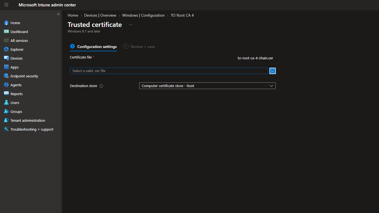Open the more options ellipsis beside title
379x213 pixels.
pos(131,25)
